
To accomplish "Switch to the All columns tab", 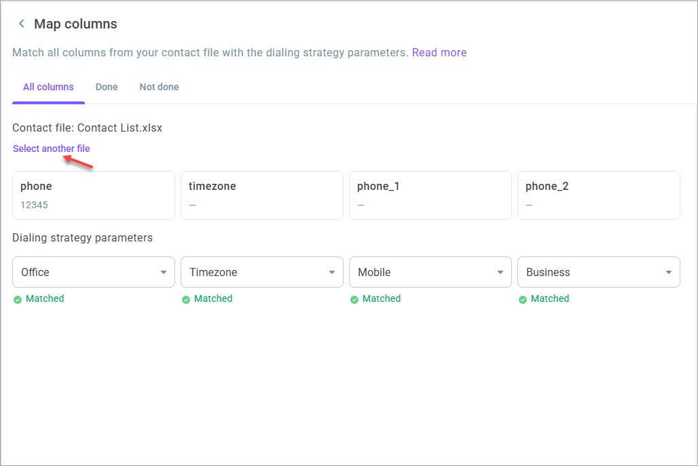I will (x=48, y=87).
